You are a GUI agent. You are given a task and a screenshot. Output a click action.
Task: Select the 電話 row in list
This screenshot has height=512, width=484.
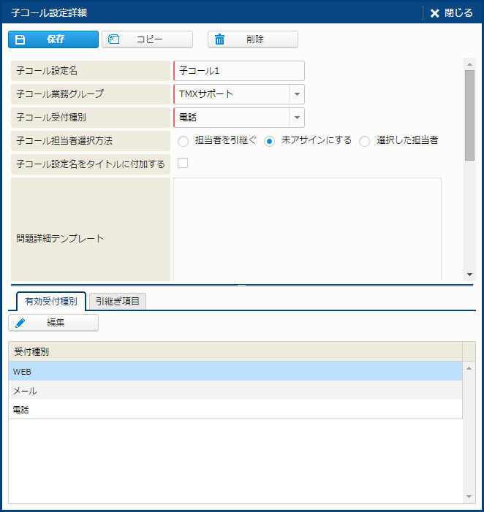pyautogui.click(x=234, y=410)
